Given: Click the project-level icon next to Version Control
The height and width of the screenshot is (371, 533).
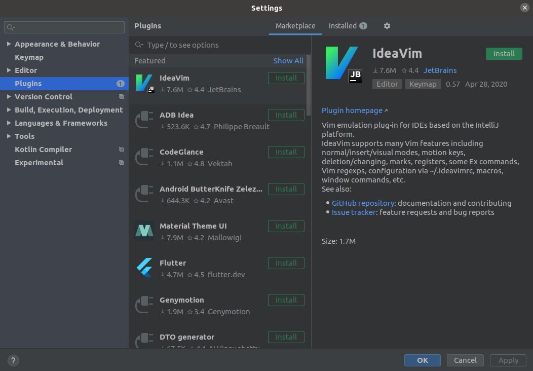Looking at the screenshot, I should point(121,97).
